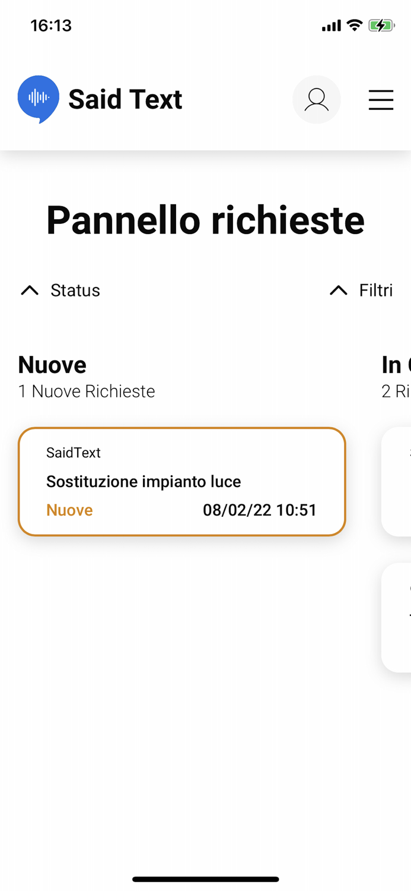Click the orange Nuove status label
The width and height of the screenshot is (411, 891).
point(69,510)
